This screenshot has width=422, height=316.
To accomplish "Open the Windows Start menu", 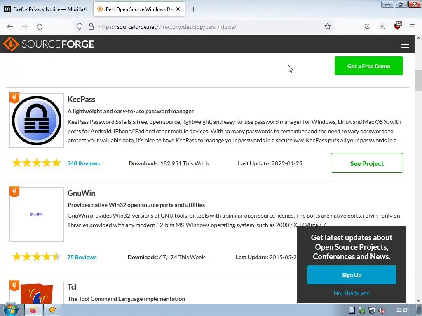I will pos(10,310).
